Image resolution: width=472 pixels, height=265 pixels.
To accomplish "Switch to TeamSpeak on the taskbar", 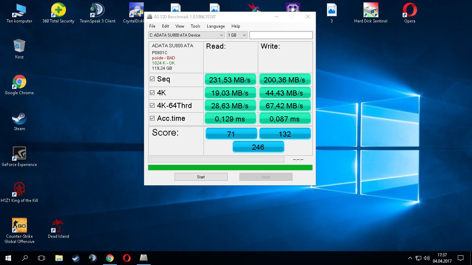I will [x=93, y=258].
